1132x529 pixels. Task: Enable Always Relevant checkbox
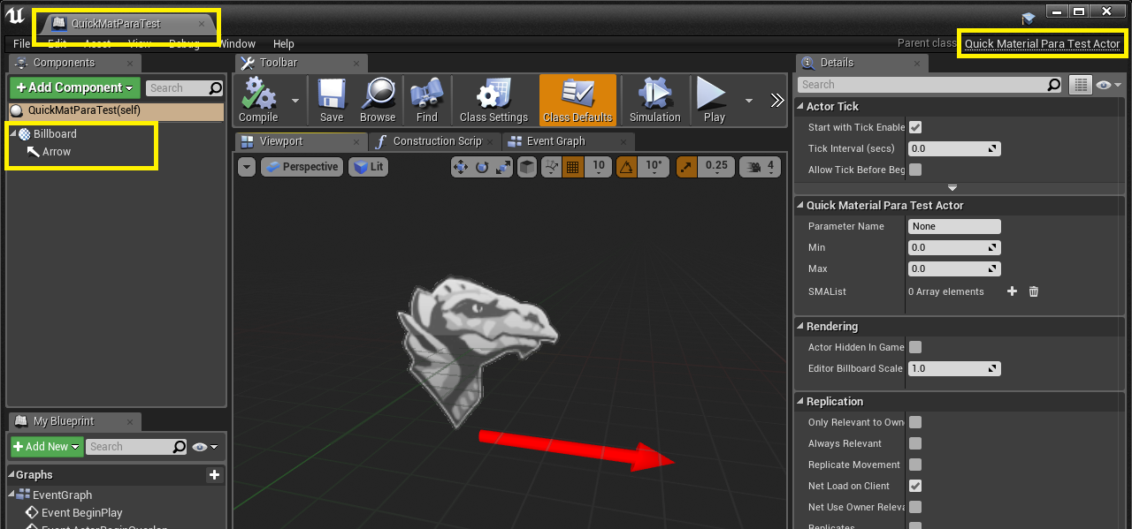pyautogui.click(x=915, y=443)
